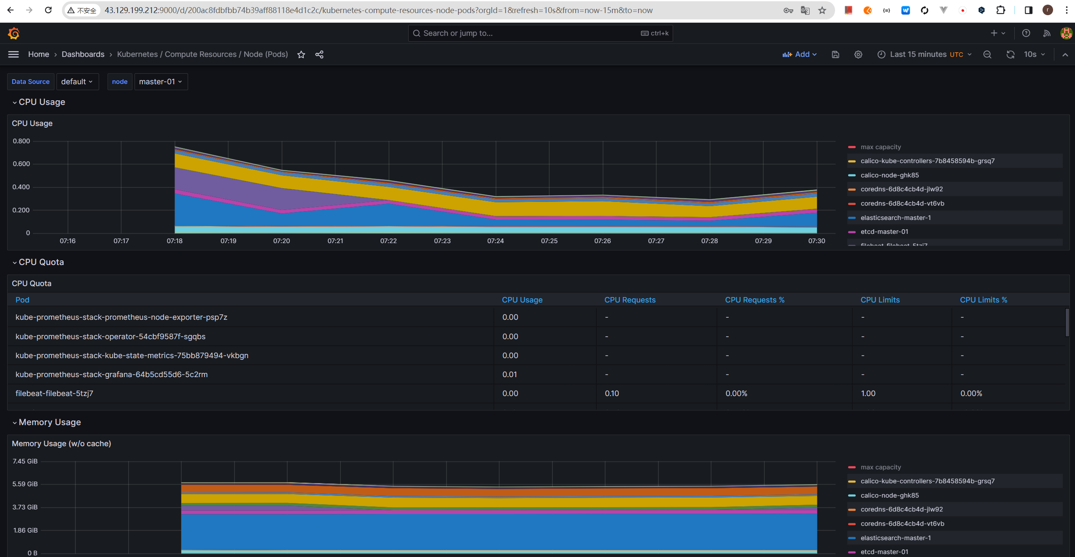The width and height of the screenshot is (1075, 557).
Task: Toggle calico-node-ghk85 series in CPU legend
Action: point(889,175)
